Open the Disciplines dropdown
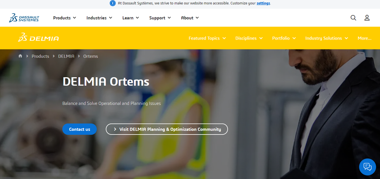Viewport: 380px width, 179px height. pos(249,38)
